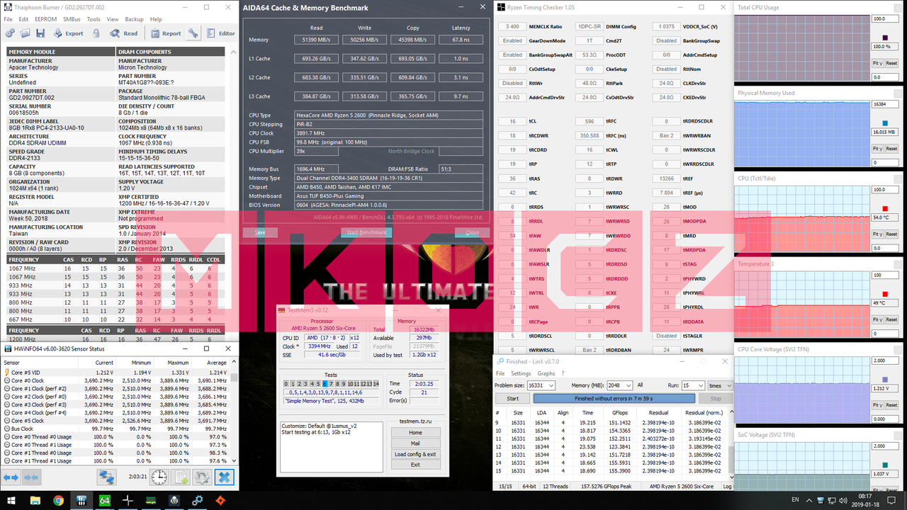Click LinX progress bar Finished without errors
907x510 pixels.
(614, 398)
